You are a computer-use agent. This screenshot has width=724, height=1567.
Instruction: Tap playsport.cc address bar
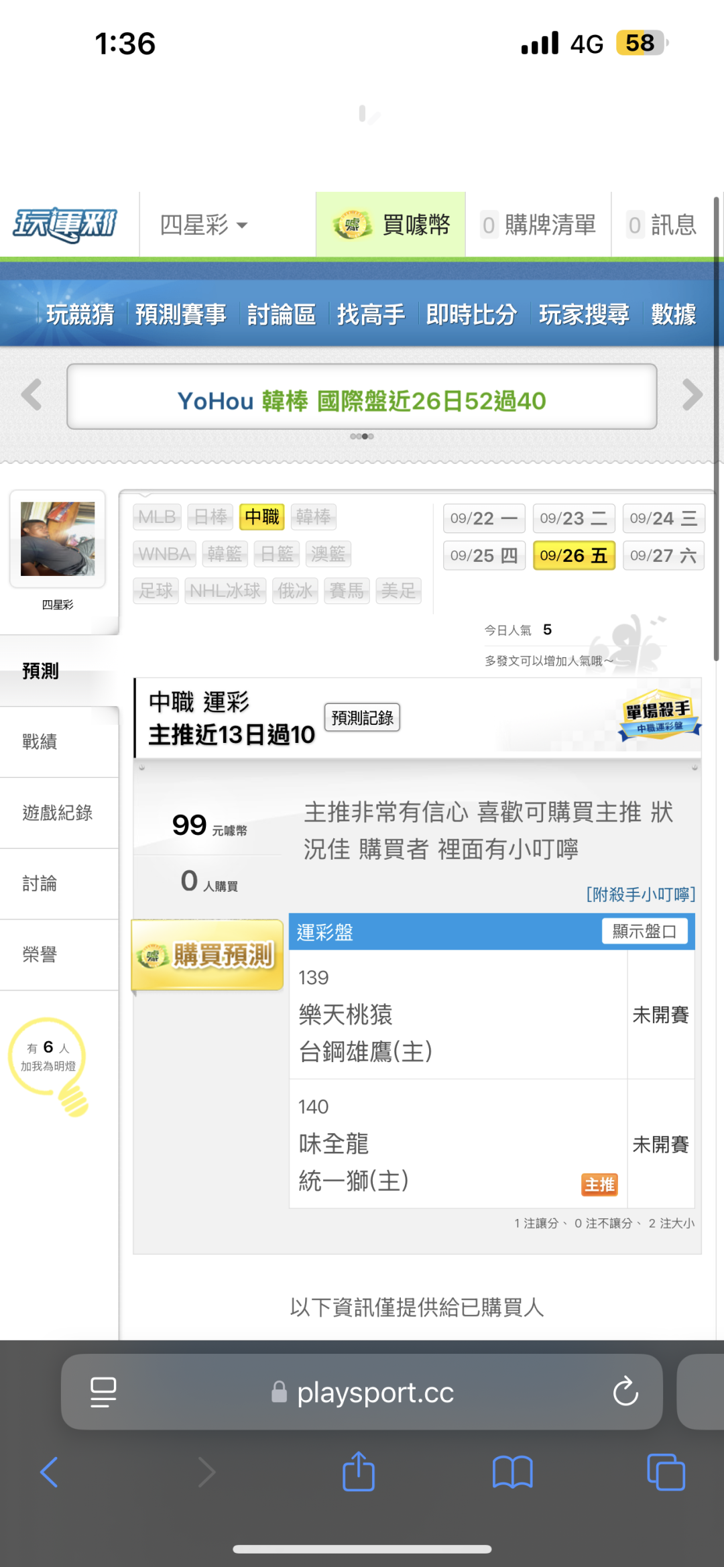(363, 1393)
